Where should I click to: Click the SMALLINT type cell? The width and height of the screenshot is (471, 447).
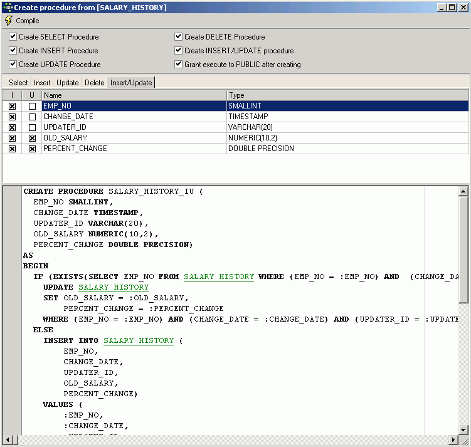pos(347,106)
